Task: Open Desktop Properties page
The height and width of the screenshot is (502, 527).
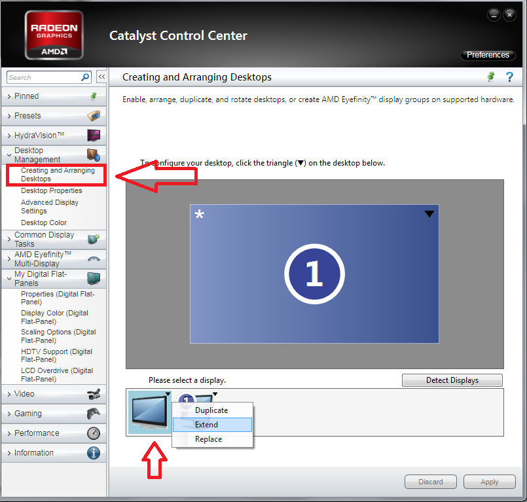Action: click(x=52, y=190)
